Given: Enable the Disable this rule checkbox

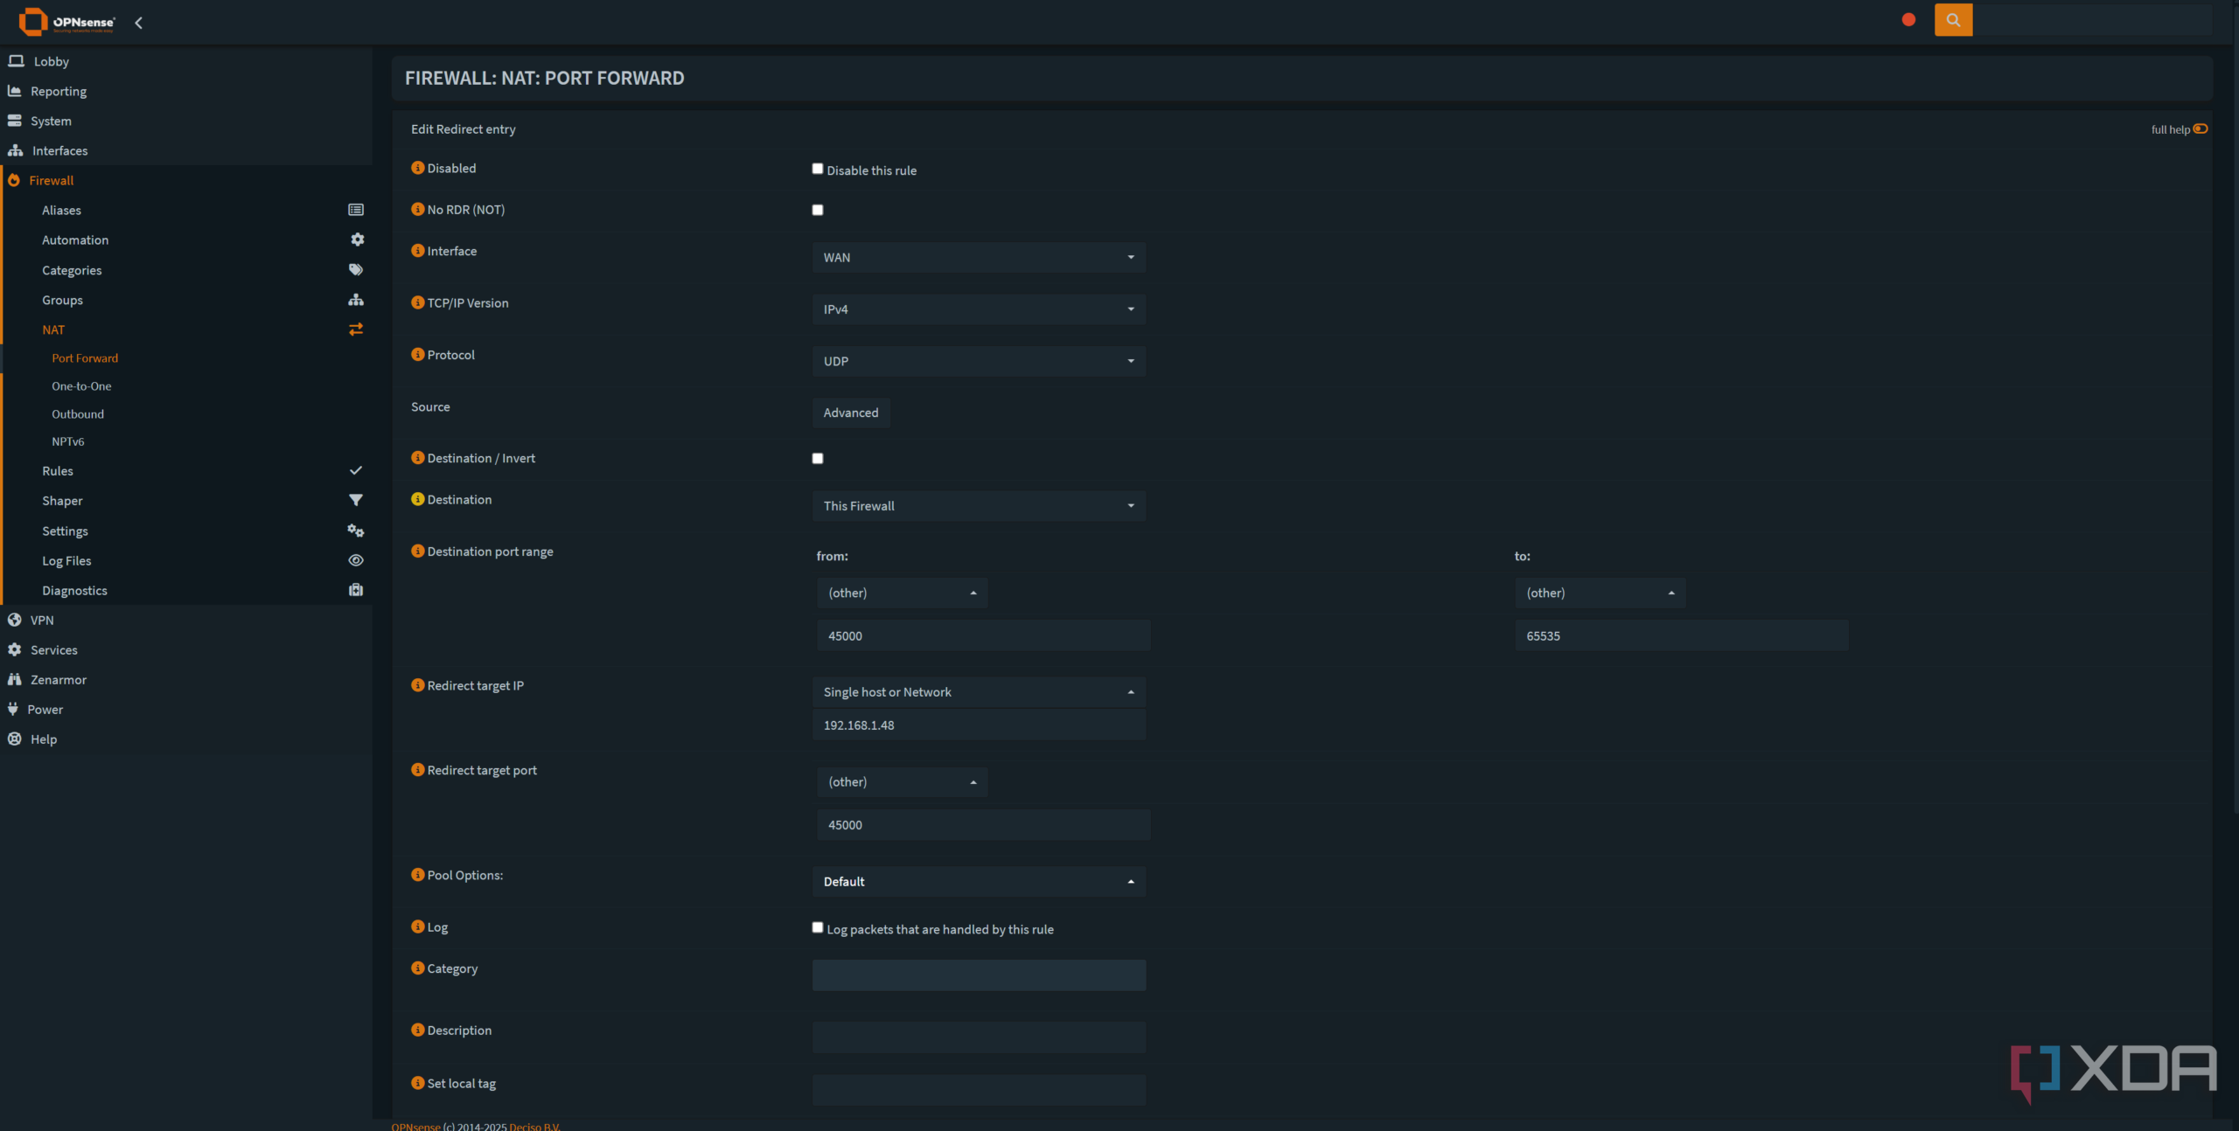Looking at the screenshot, I should pyautogui.click(x=818, y=169).
